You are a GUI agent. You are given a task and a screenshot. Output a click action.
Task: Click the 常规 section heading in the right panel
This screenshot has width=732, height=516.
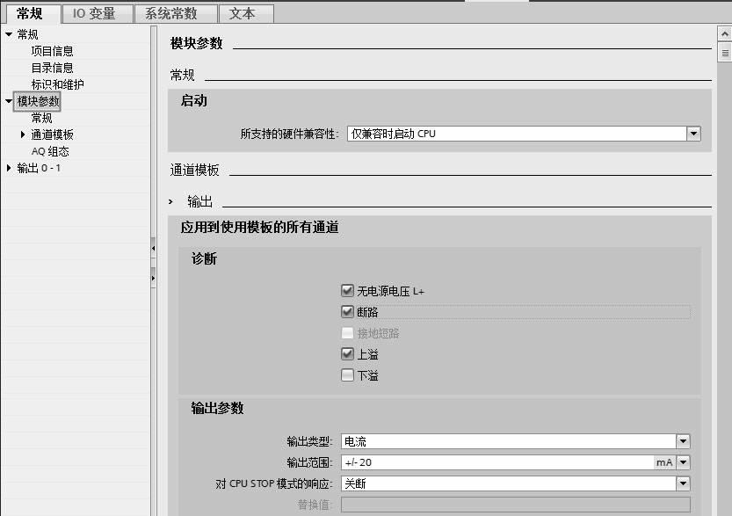click(x=182, y=75)
